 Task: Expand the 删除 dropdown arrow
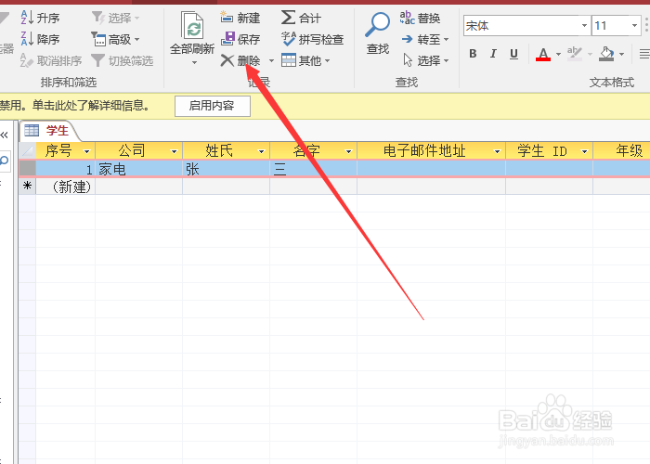271,61
